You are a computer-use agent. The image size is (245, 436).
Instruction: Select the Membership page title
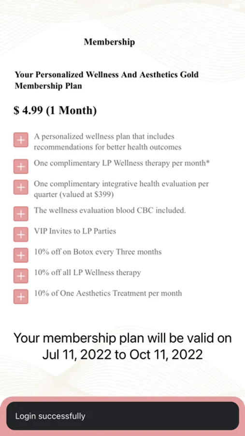coord(109,42)
